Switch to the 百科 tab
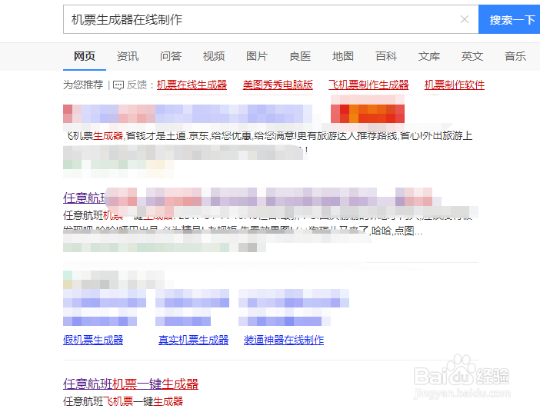 point(386,56)
